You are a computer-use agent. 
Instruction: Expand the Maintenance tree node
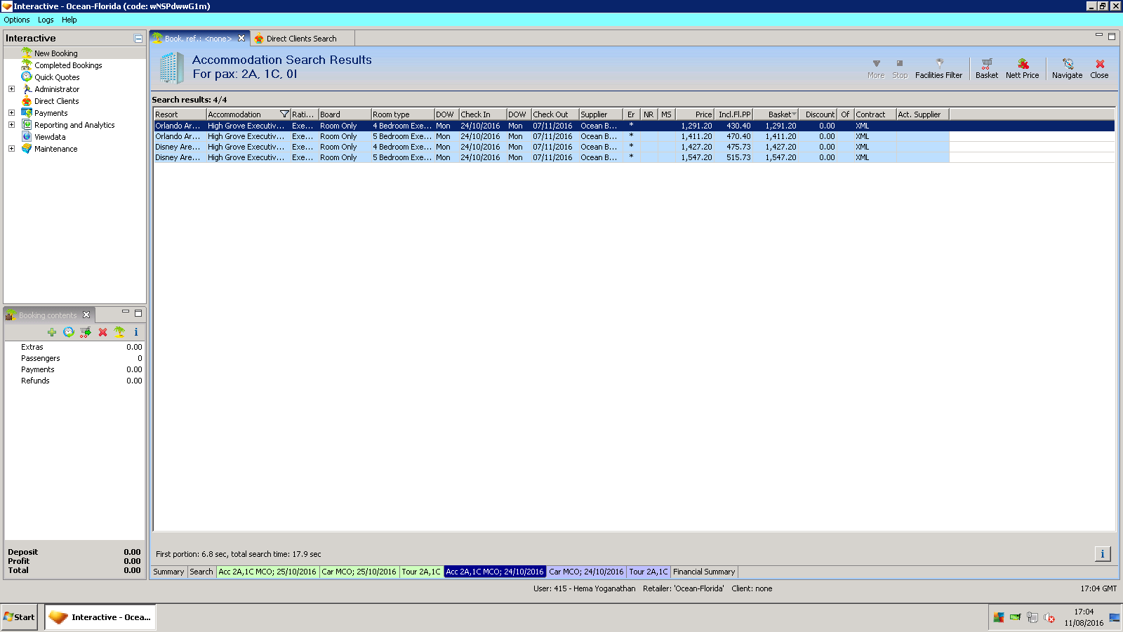[11, 149]
